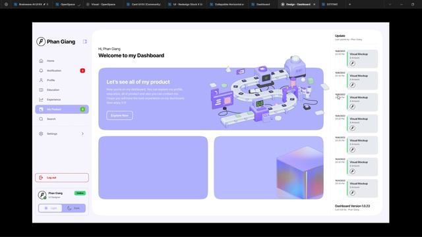Click the Search magnifier icon
Screen dimensions: 422x237
[x=41, y=118]
